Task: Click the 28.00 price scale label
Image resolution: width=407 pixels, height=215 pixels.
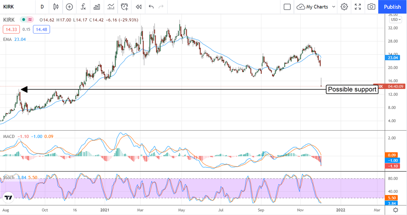Action: (x=393, y=41)
